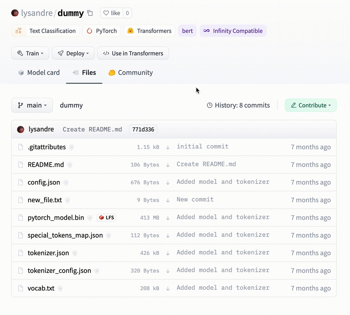Click the security shield icon next to README.md

pyautogui.click(x=70, y=165)
